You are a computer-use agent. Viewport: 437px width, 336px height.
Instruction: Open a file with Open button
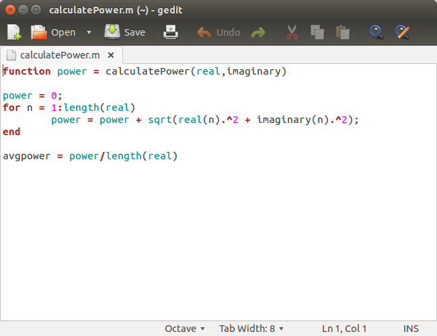[54, 32]
